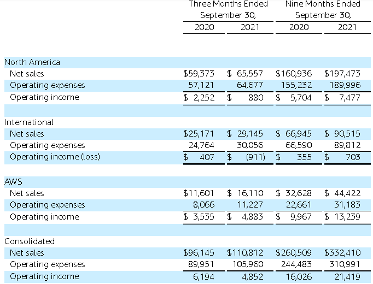Click AWS operating income value $13,239
Image resolution: width=373 pixels, height=284 pixels.
point(342,217)
